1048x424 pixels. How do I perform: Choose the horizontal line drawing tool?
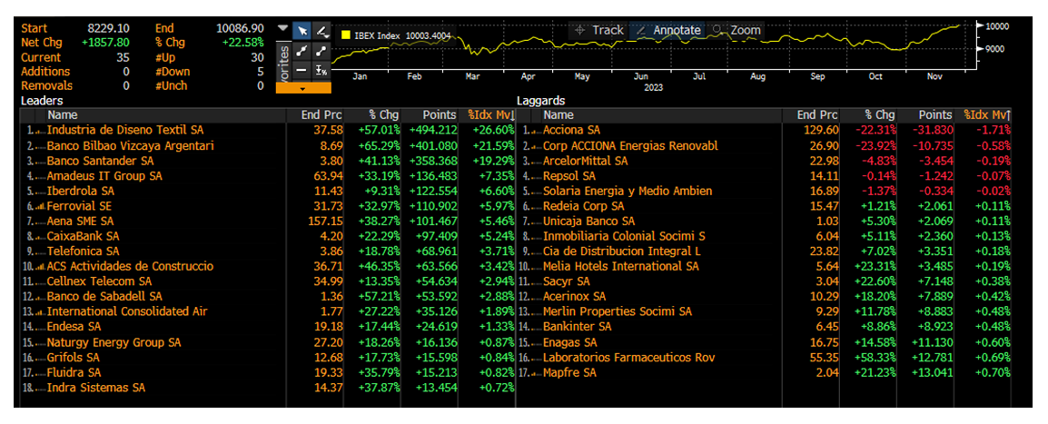click(302, 70)
